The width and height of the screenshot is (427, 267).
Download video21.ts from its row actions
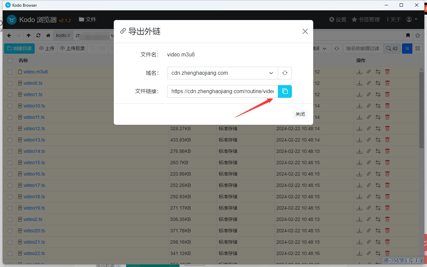[359, 242]
